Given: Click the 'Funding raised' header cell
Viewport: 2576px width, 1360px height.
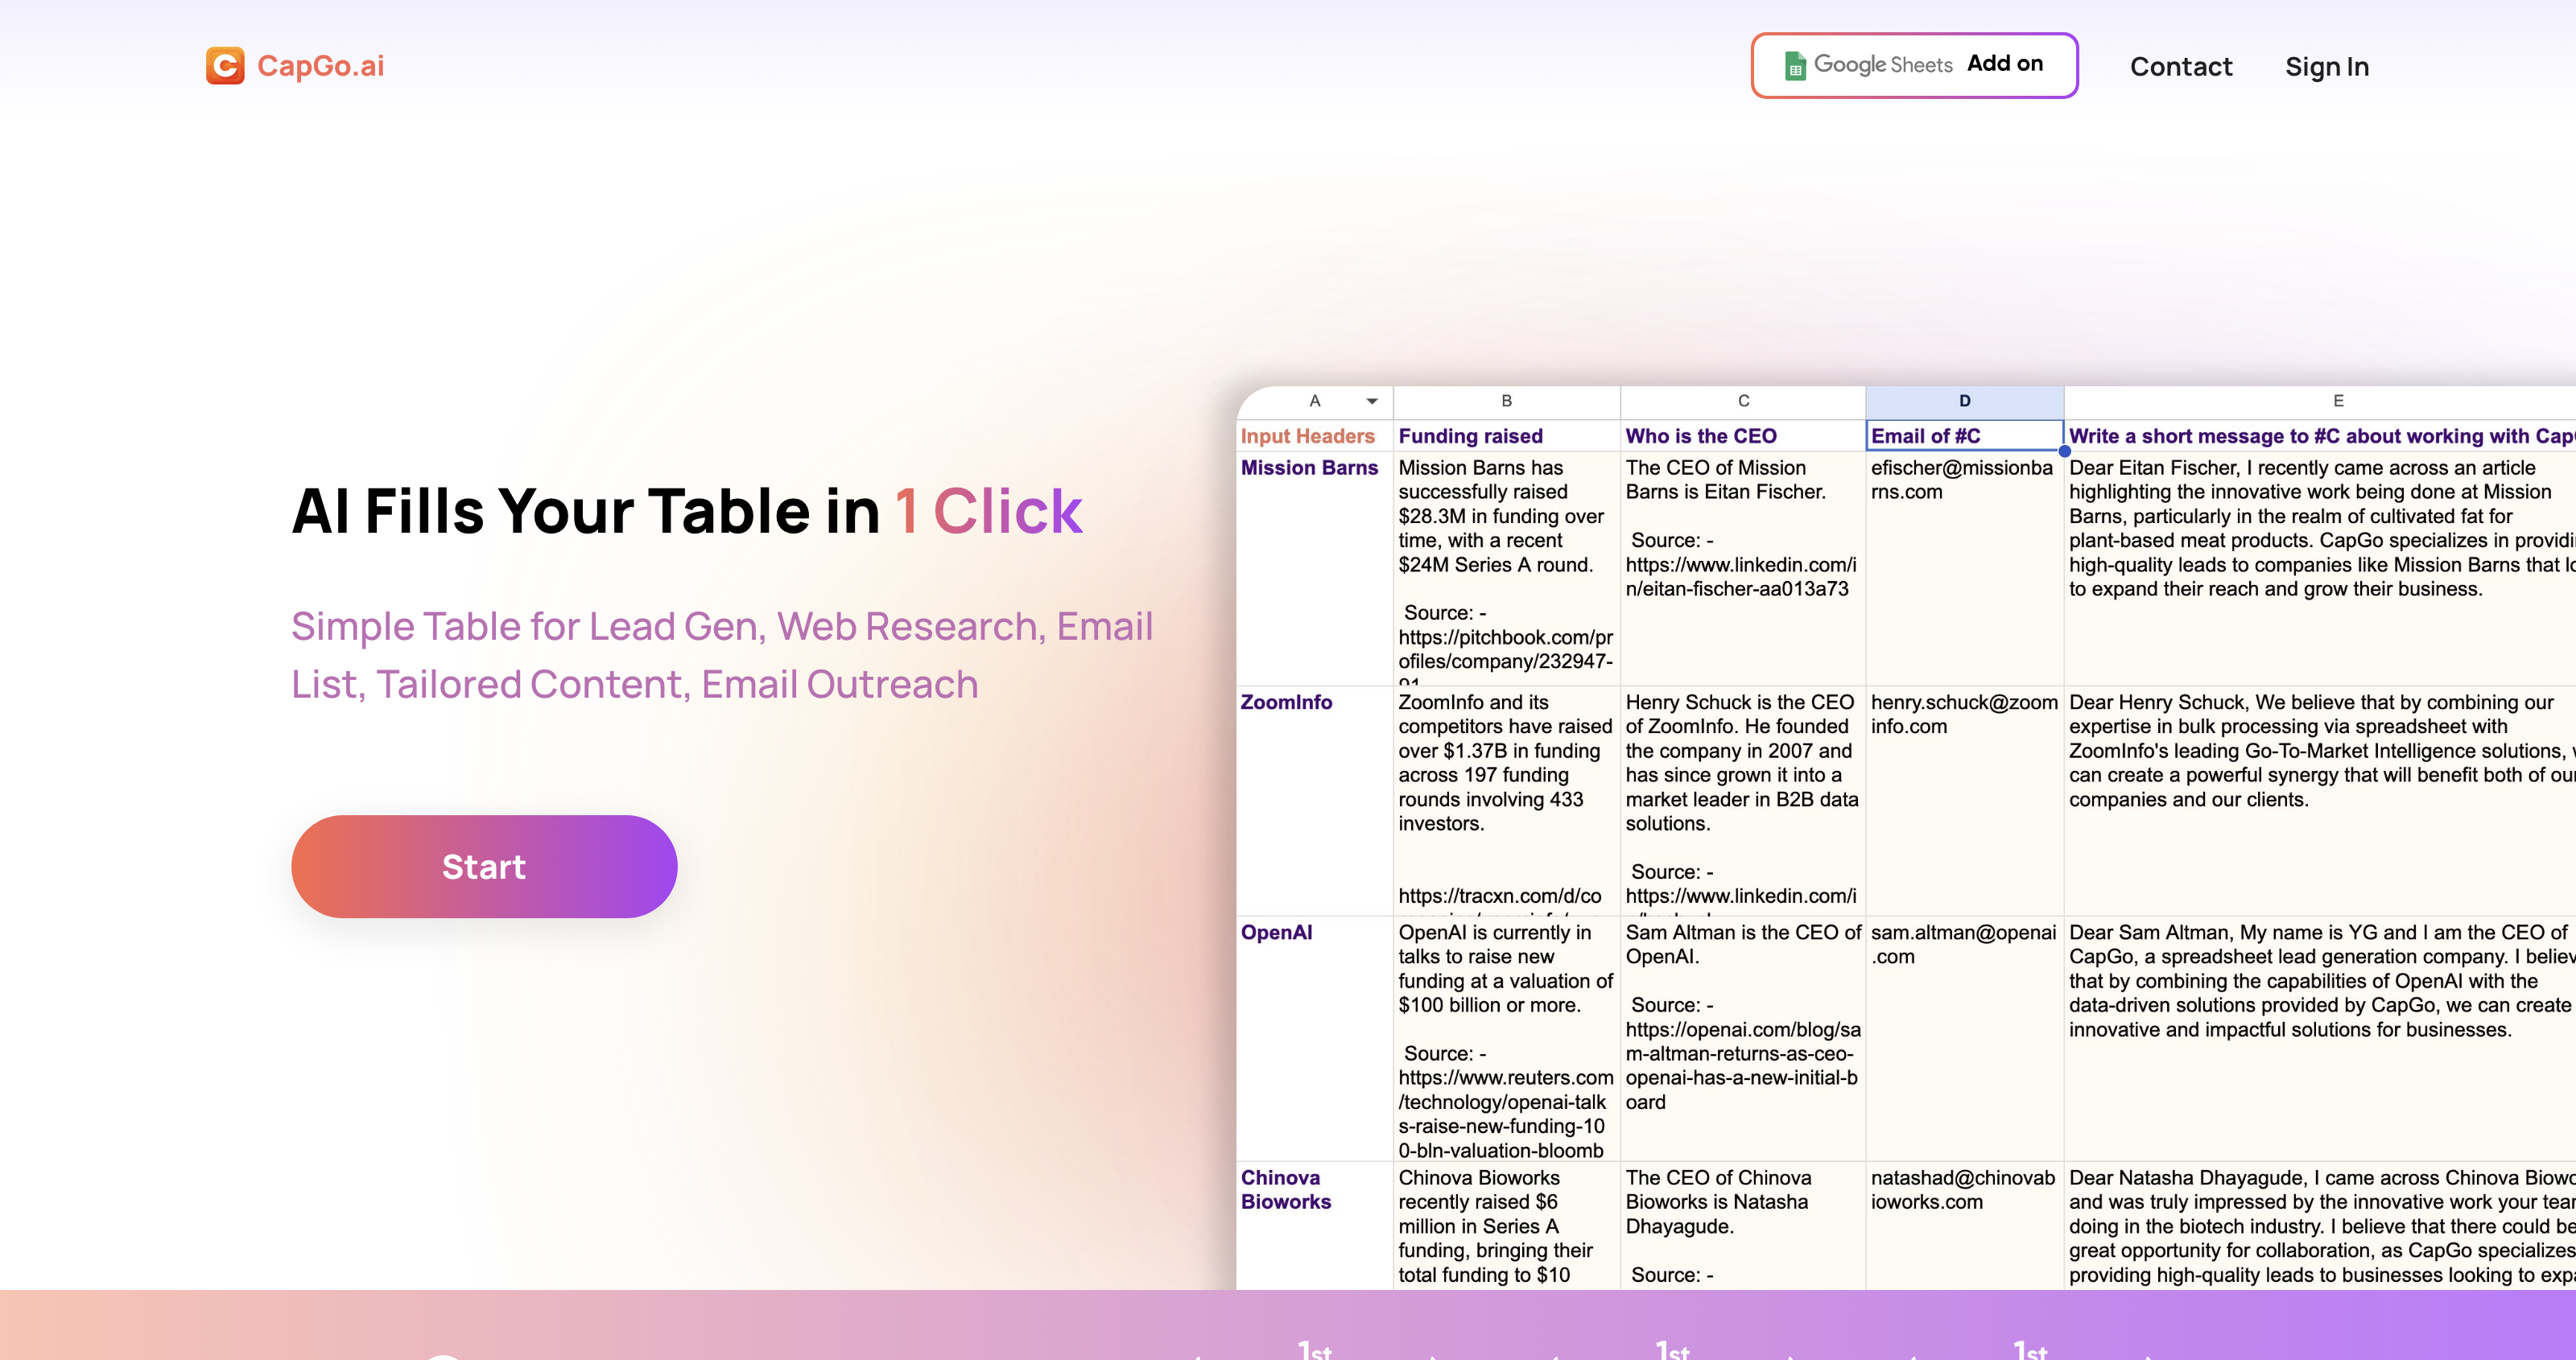Looking at the screenshot, I should (x=1506, y=436).
